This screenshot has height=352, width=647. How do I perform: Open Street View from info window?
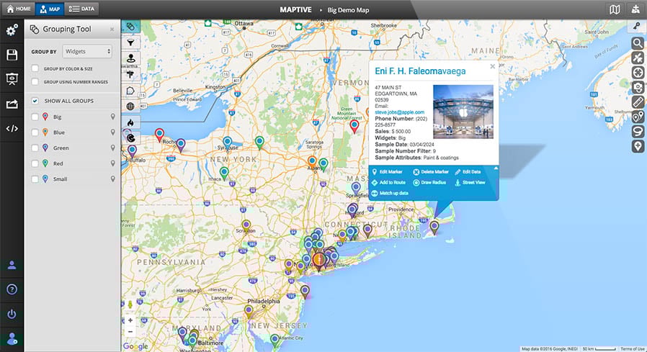[470, 183]
